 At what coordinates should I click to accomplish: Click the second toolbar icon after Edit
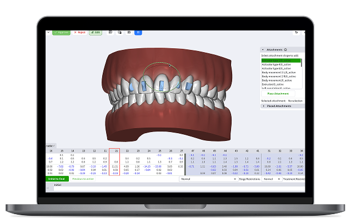(119, 32)
